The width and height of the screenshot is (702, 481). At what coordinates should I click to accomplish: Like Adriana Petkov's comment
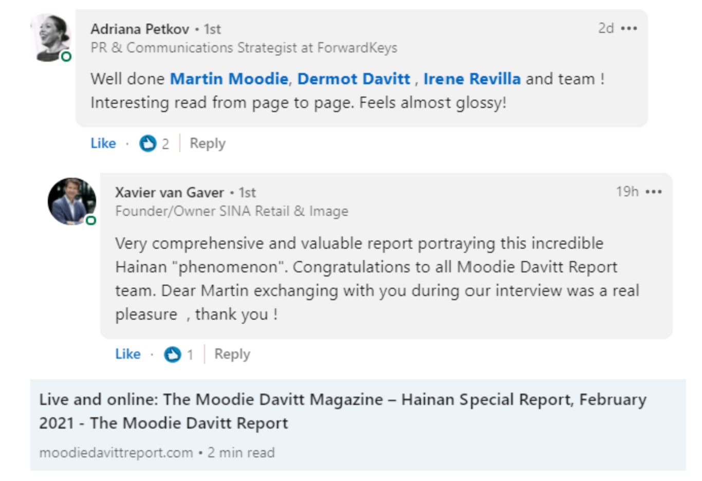(x=103, y=143)
